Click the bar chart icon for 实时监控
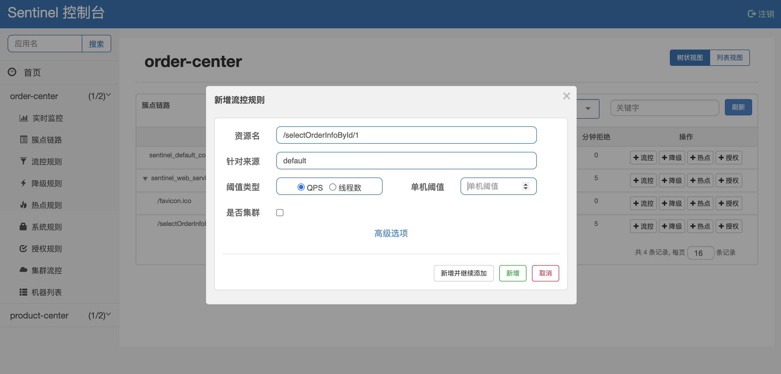 (23, 118)
